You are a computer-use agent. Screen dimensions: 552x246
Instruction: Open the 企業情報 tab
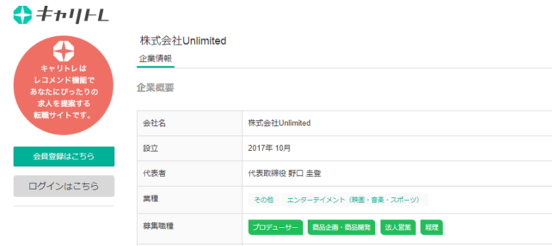pyautogui.click(x=155, y=59)
